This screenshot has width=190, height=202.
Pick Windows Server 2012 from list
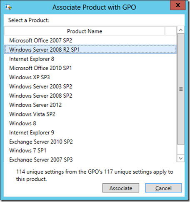pyautogui.click(x=90, y=105)
